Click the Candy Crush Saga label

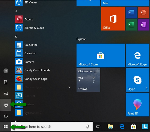click(36, 79)
